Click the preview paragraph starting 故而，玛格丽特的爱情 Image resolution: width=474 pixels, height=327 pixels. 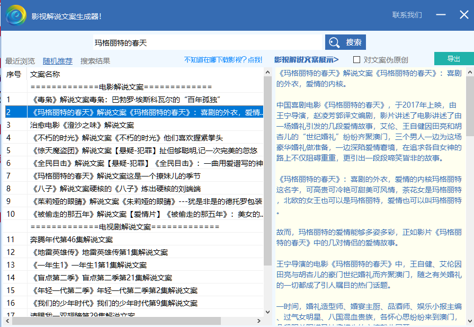pyautogui.click(x=369, y=237)
